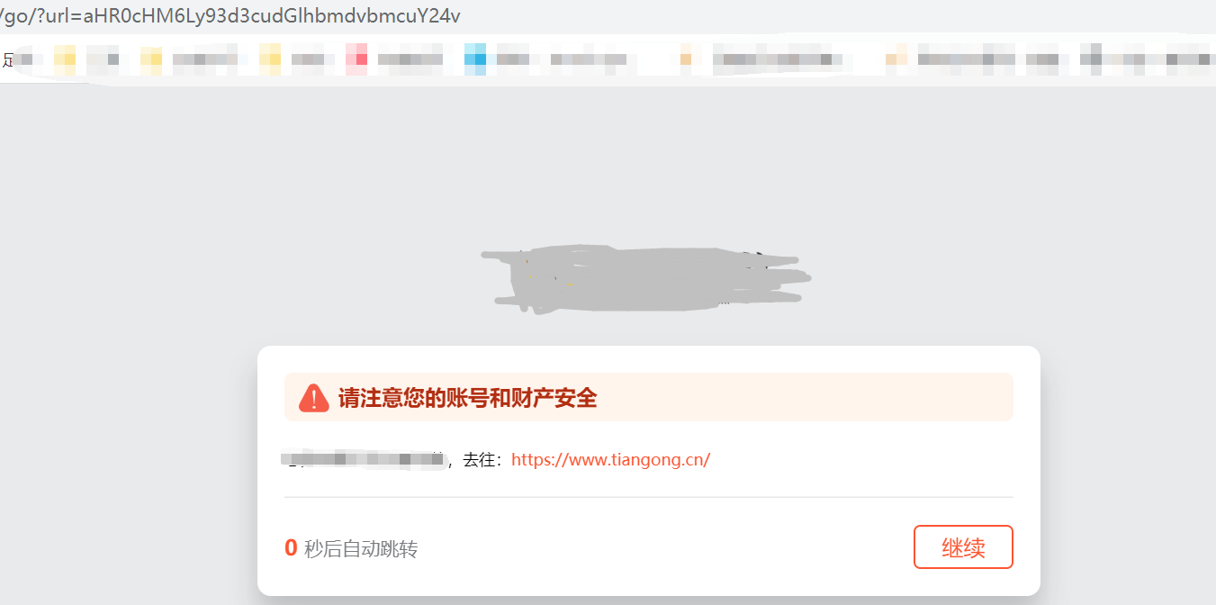The width and height of the screenshot is (1216, 605).
Task: Click the 秒后自动跳转 countdown text
Action: tap(361, 548)
